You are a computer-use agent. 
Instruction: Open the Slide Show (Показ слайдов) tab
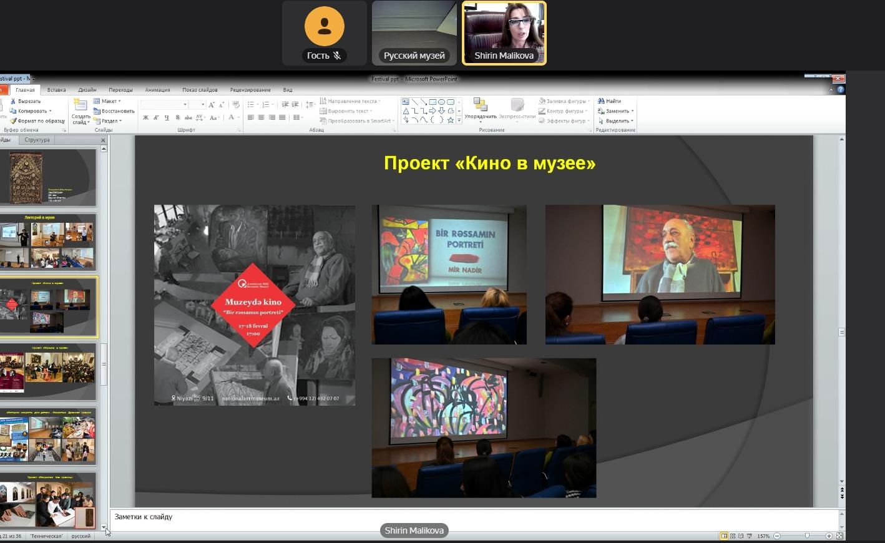[x=200, y=90]
